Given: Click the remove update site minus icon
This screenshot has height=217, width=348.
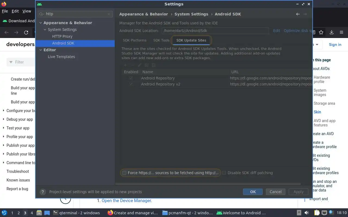Looking at the screenshot, I should coord(132,65).
